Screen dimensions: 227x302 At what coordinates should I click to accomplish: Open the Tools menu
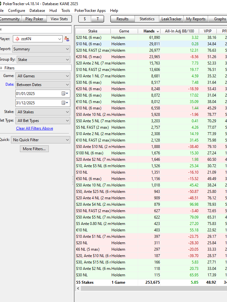point(65,11)
